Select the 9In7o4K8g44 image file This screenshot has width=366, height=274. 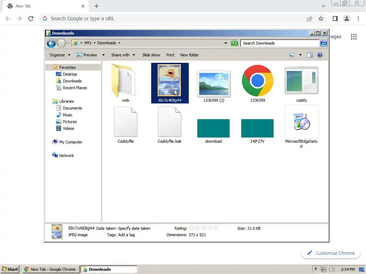(x=170, y=83)
